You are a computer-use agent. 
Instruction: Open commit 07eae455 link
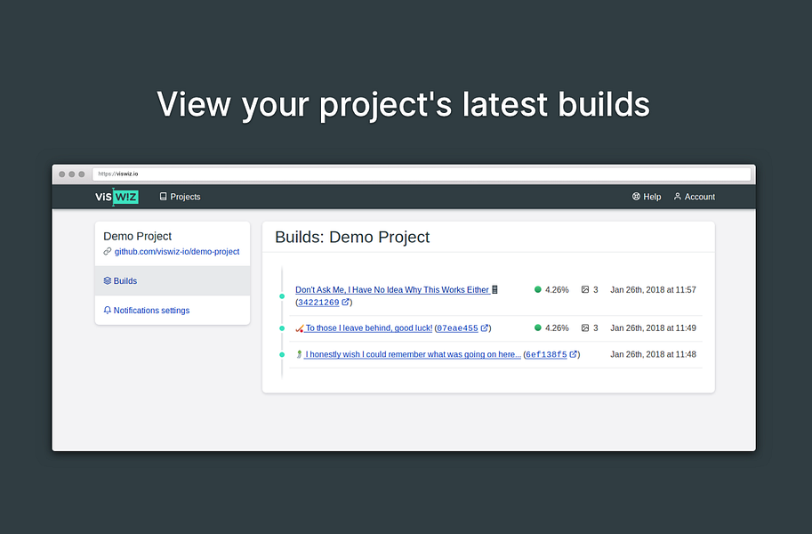coord(457,328)
